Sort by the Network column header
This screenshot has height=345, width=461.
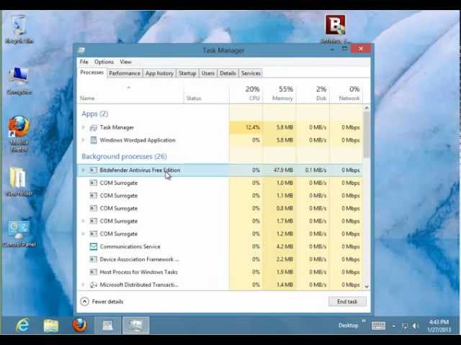[x=346, y=94]
